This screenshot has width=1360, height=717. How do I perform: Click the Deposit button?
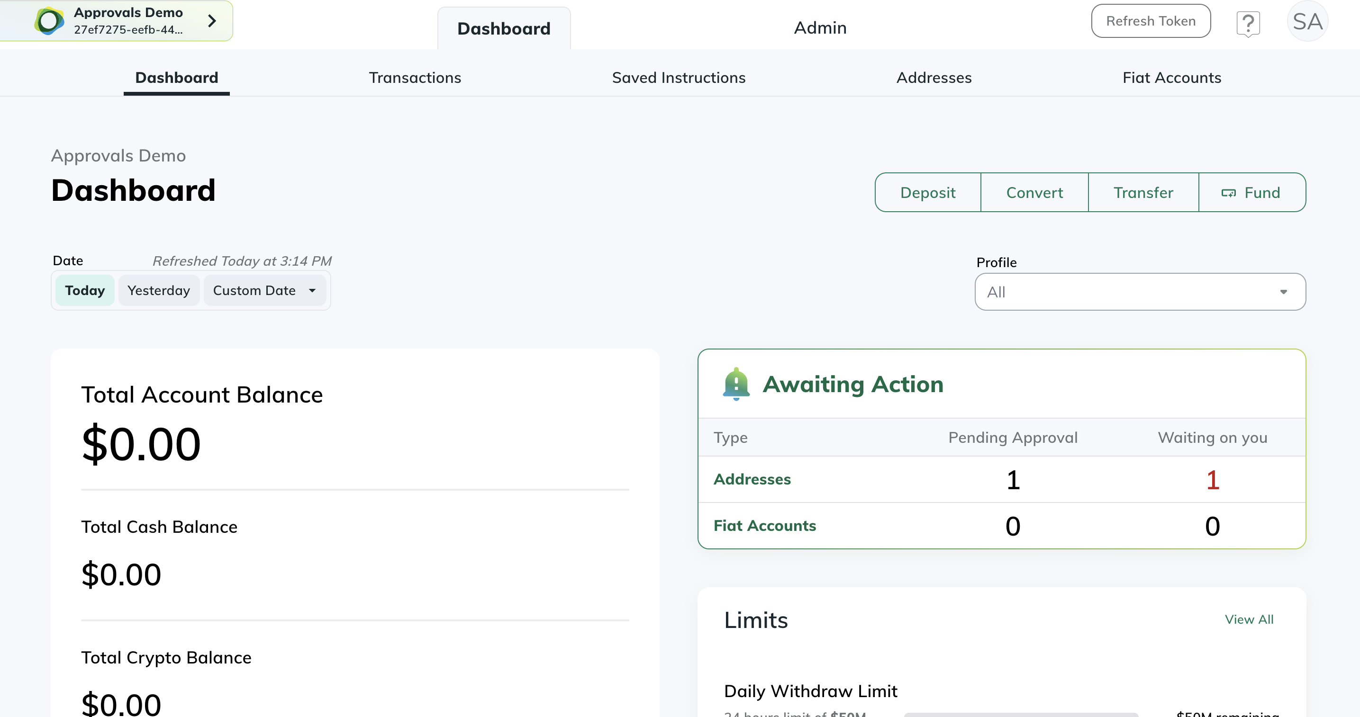(x=928, y=193)
